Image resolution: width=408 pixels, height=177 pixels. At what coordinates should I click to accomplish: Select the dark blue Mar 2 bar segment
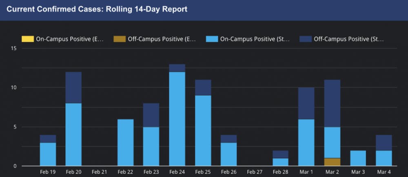pyautogui.click(x=332, y=103)
